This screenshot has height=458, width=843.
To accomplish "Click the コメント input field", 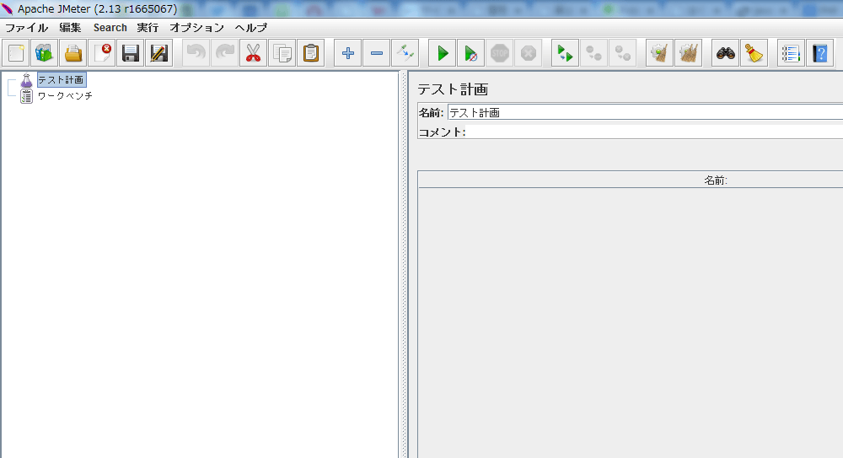I will 654,132.
